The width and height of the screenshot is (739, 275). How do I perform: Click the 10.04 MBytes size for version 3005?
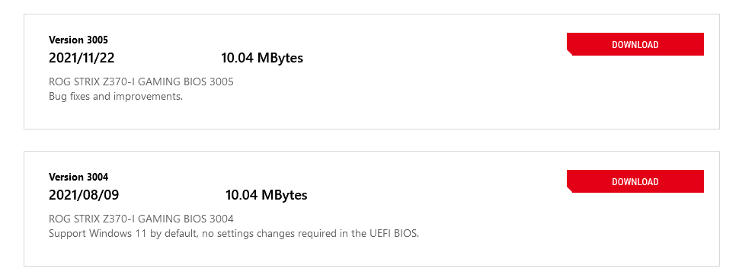(x=262, y=58)
